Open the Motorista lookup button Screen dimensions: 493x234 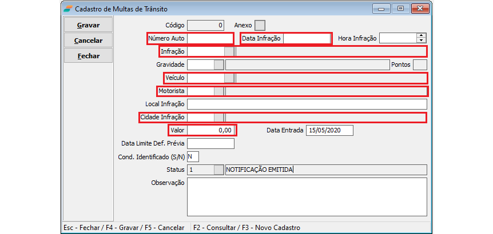point(219,91)
